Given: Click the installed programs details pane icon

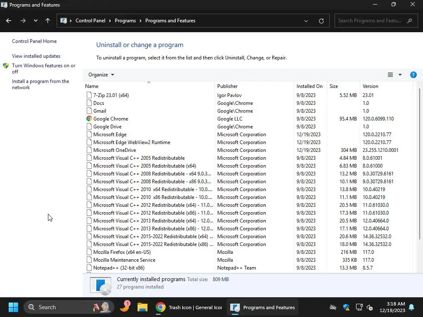Looking at the screenshot, I should (100, 286).
